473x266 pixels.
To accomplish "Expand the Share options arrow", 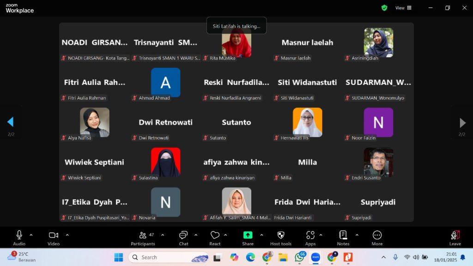I will click(261, 235).
